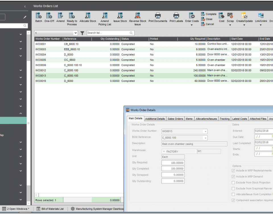The height and width of the screenshot is (214, 273).
Task: Open the Cost tool
Action: pyautogui.click(x=222, y=16)
